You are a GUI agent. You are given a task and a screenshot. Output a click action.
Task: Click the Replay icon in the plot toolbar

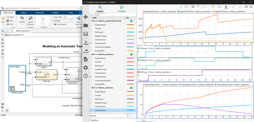tap(186, 6)
